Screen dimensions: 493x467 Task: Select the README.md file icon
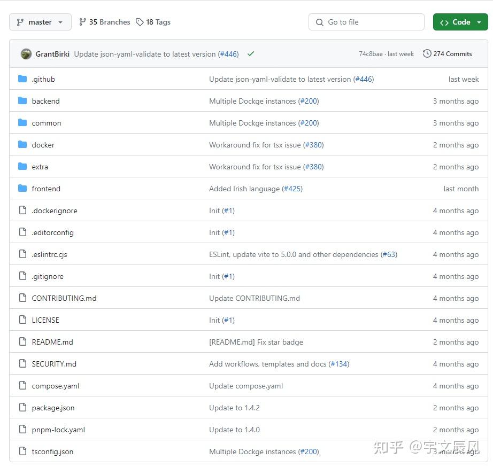pos(22,342)
